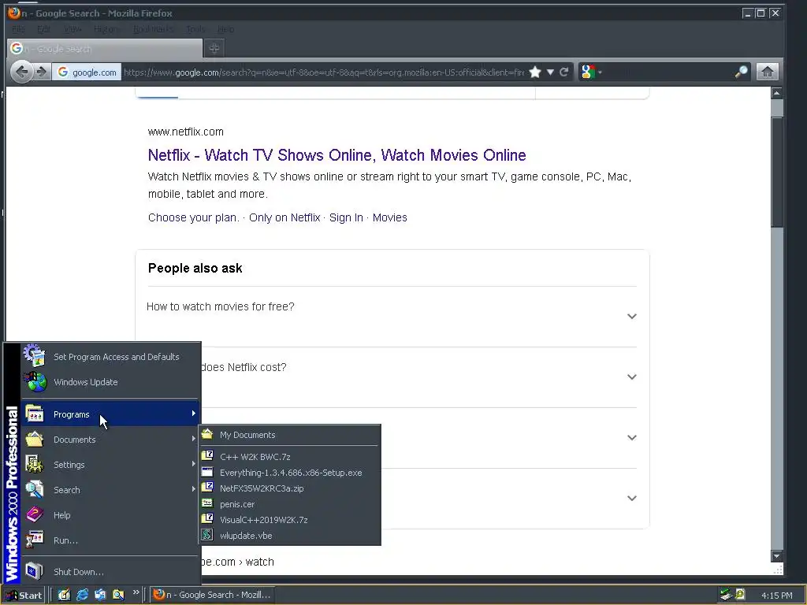Open the Tools menu
Viewport: 807px width, 605px height.
[x=195, y=29]
